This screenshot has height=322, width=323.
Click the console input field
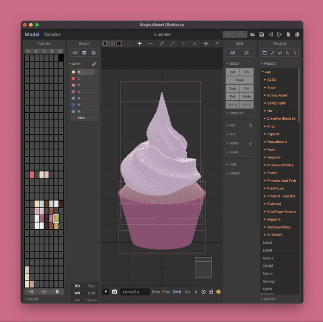click(135, 292)
